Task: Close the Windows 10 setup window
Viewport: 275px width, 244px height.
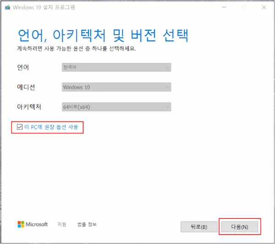Action: pyautogui.click(x=264, y=7)
